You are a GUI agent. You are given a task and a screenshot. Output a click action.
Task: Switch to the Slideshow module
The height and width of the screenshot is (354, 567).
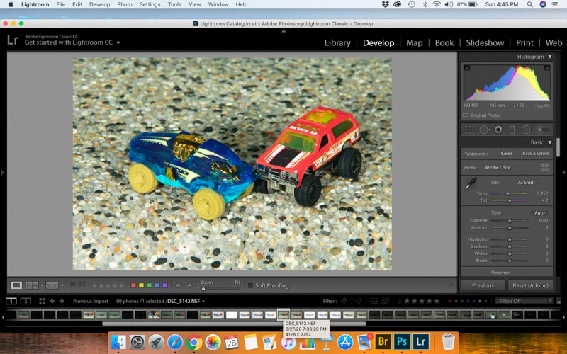[x=485, y=42]
